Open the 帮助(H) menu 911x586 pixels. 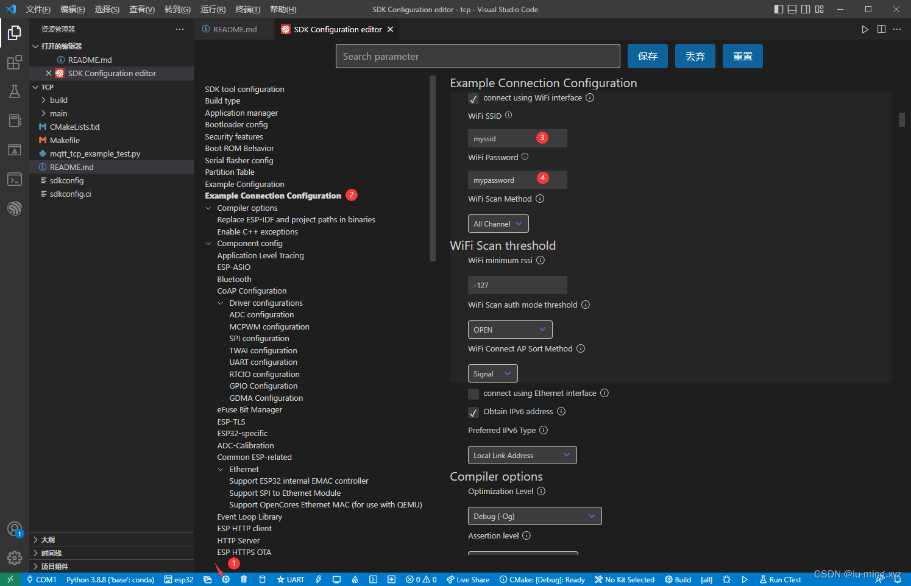click(283, 9)
